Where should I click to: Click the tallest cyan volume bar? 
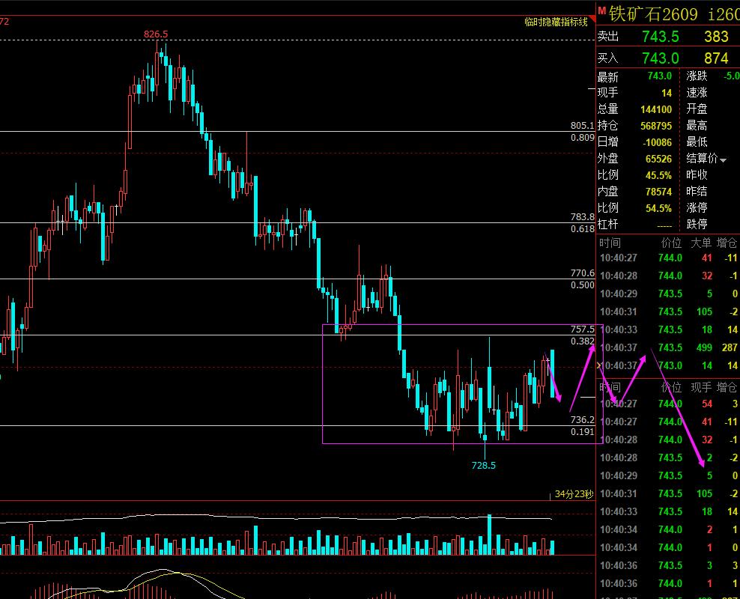click(x=489, y=535)
